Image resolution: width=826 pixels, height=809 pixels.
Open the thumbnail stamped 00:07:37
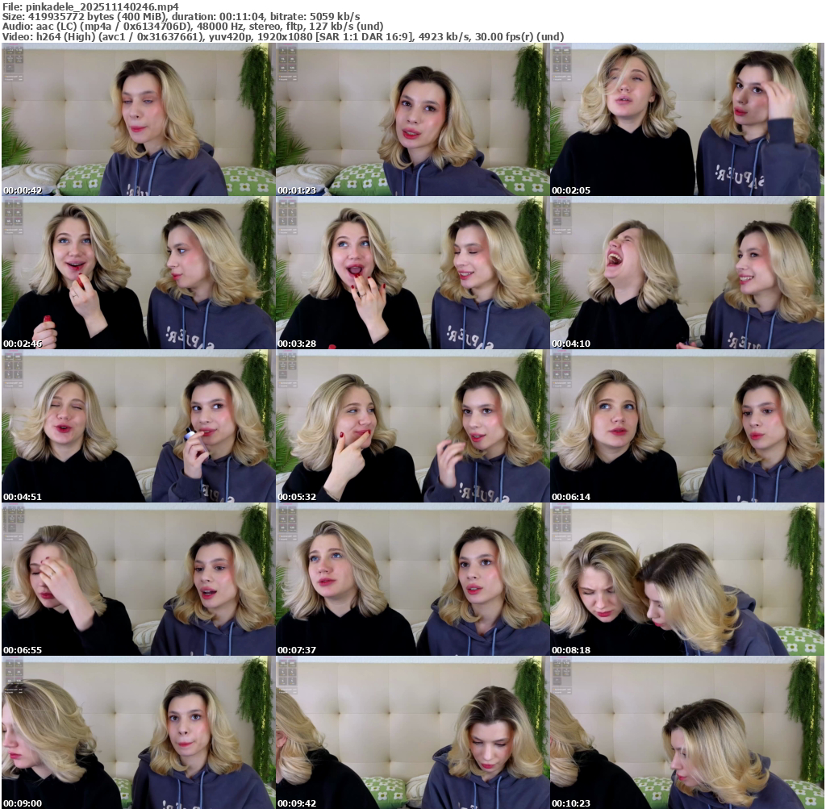tap(412, 579)
